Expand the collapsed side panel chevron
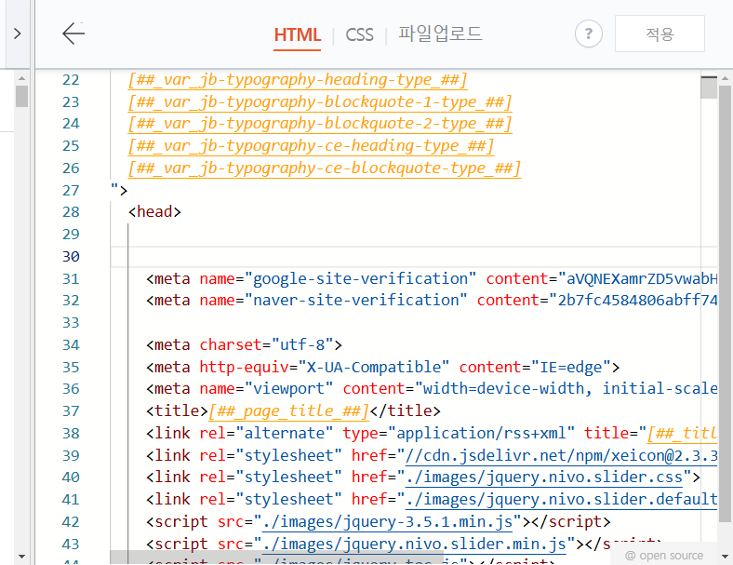This screenshot has height=565, width=733. point(18,34)
